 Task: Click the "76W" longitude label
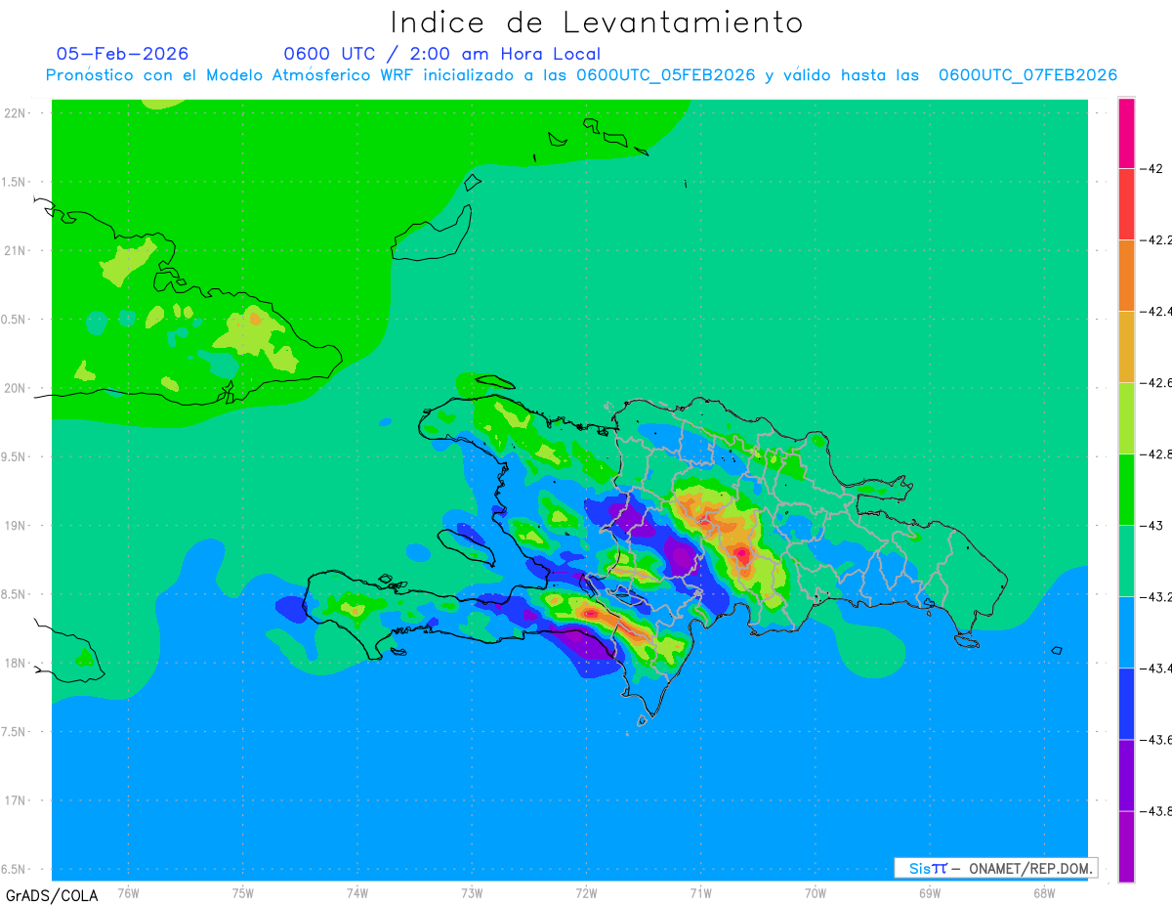point(128,892)
